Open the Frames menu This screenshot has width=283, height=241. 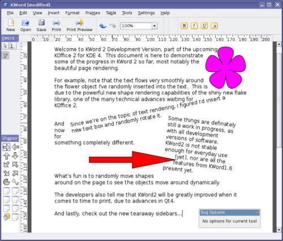pos(92,13)
